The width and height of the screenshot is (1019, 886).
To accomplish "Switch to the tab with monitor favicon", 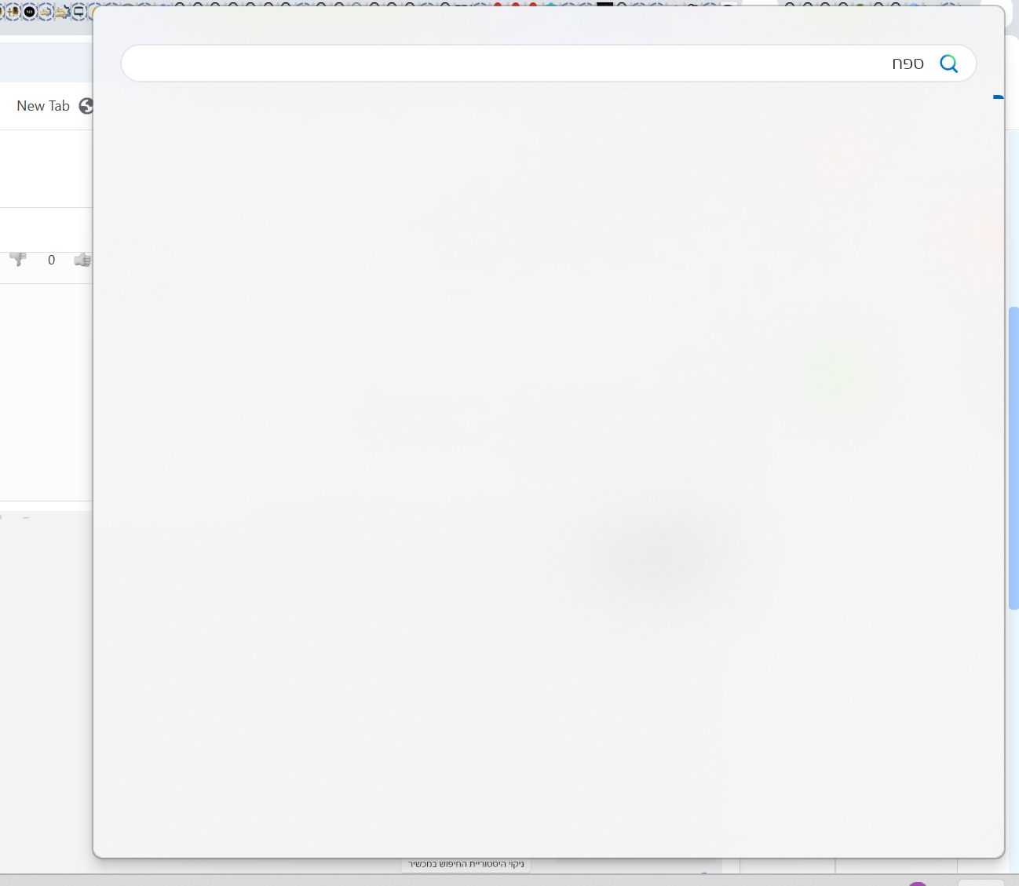I will click(x=79, y=11).
